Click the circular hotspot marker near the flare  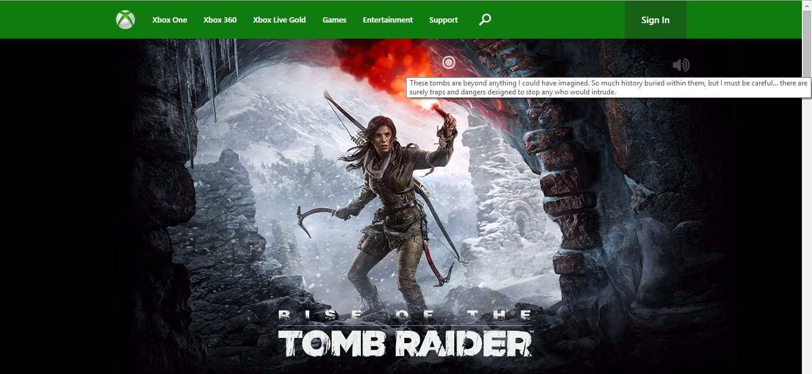click(449, 62)
